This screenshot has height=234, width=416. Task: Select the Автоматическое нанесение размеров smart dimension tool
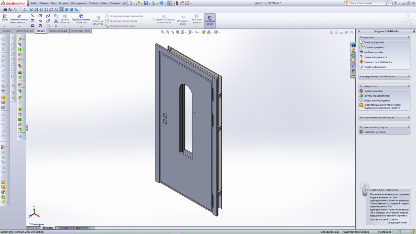[x=19, y=19]
